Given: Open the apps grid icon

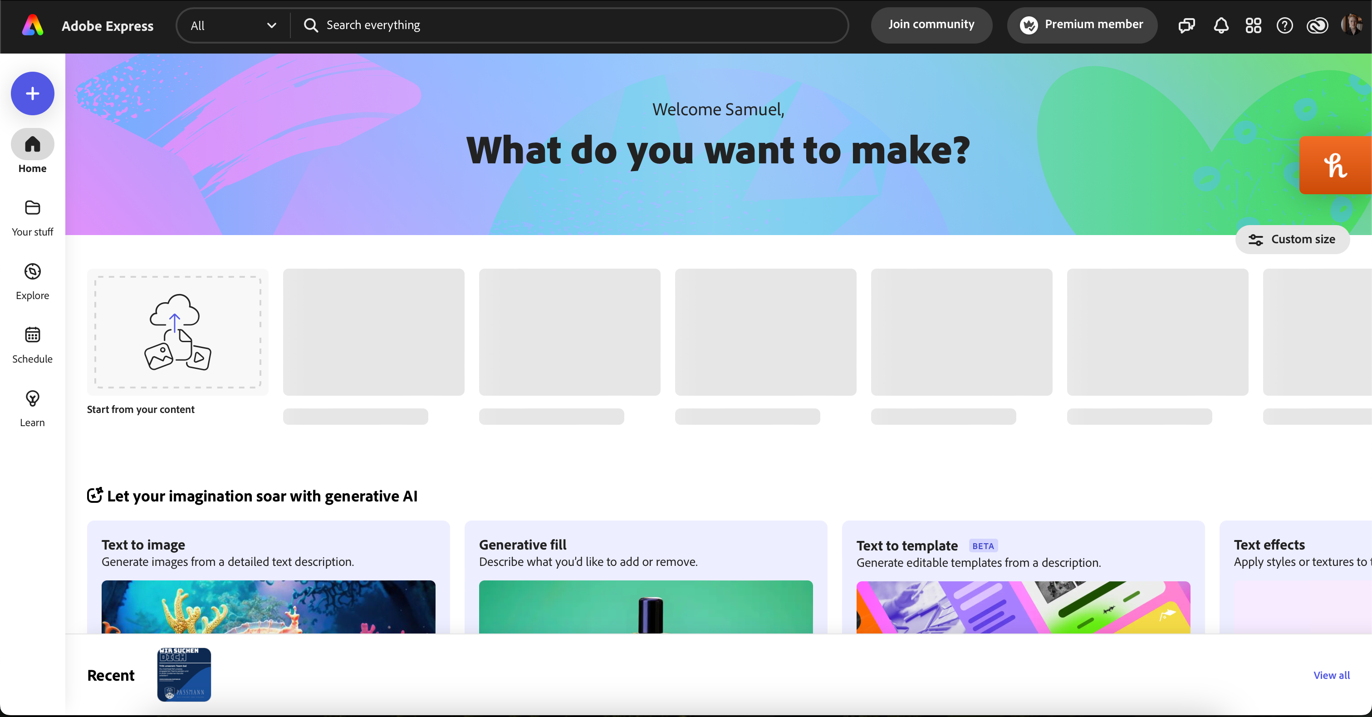Looking at the screenshot, I should pos(1253,25).
